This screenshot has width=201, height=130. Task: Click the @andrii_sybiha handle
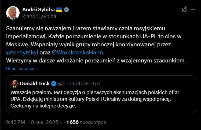coord(39,16)
